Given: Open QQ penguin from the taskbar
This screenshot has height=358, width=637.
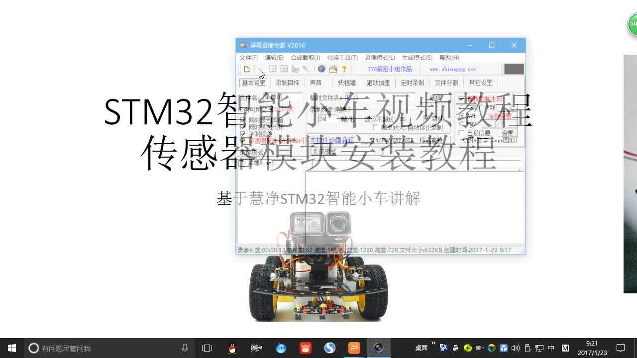Looking at the screenshot, I should point(232,348).
